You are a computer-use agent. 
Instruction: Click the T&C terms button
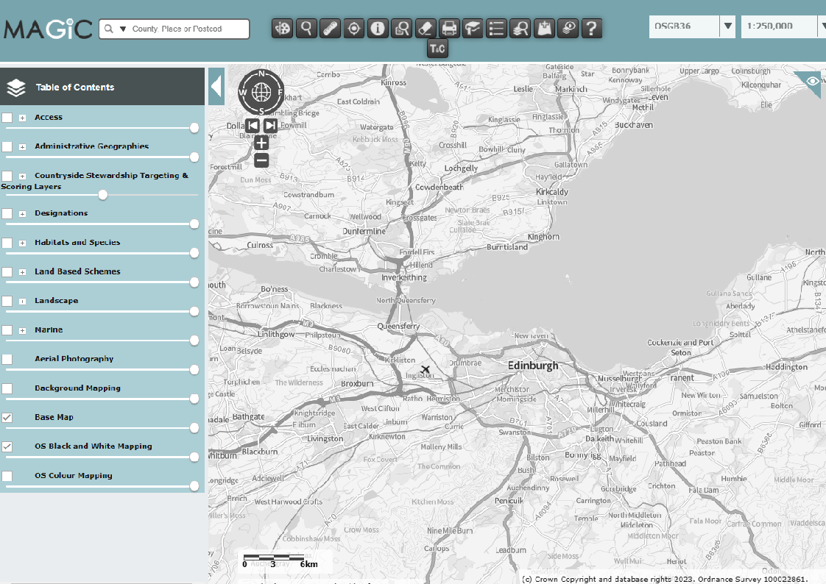click(437, 49)
